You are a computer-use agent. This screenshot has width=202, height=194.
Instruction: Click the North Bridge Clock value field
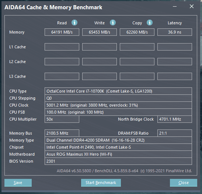175,119
